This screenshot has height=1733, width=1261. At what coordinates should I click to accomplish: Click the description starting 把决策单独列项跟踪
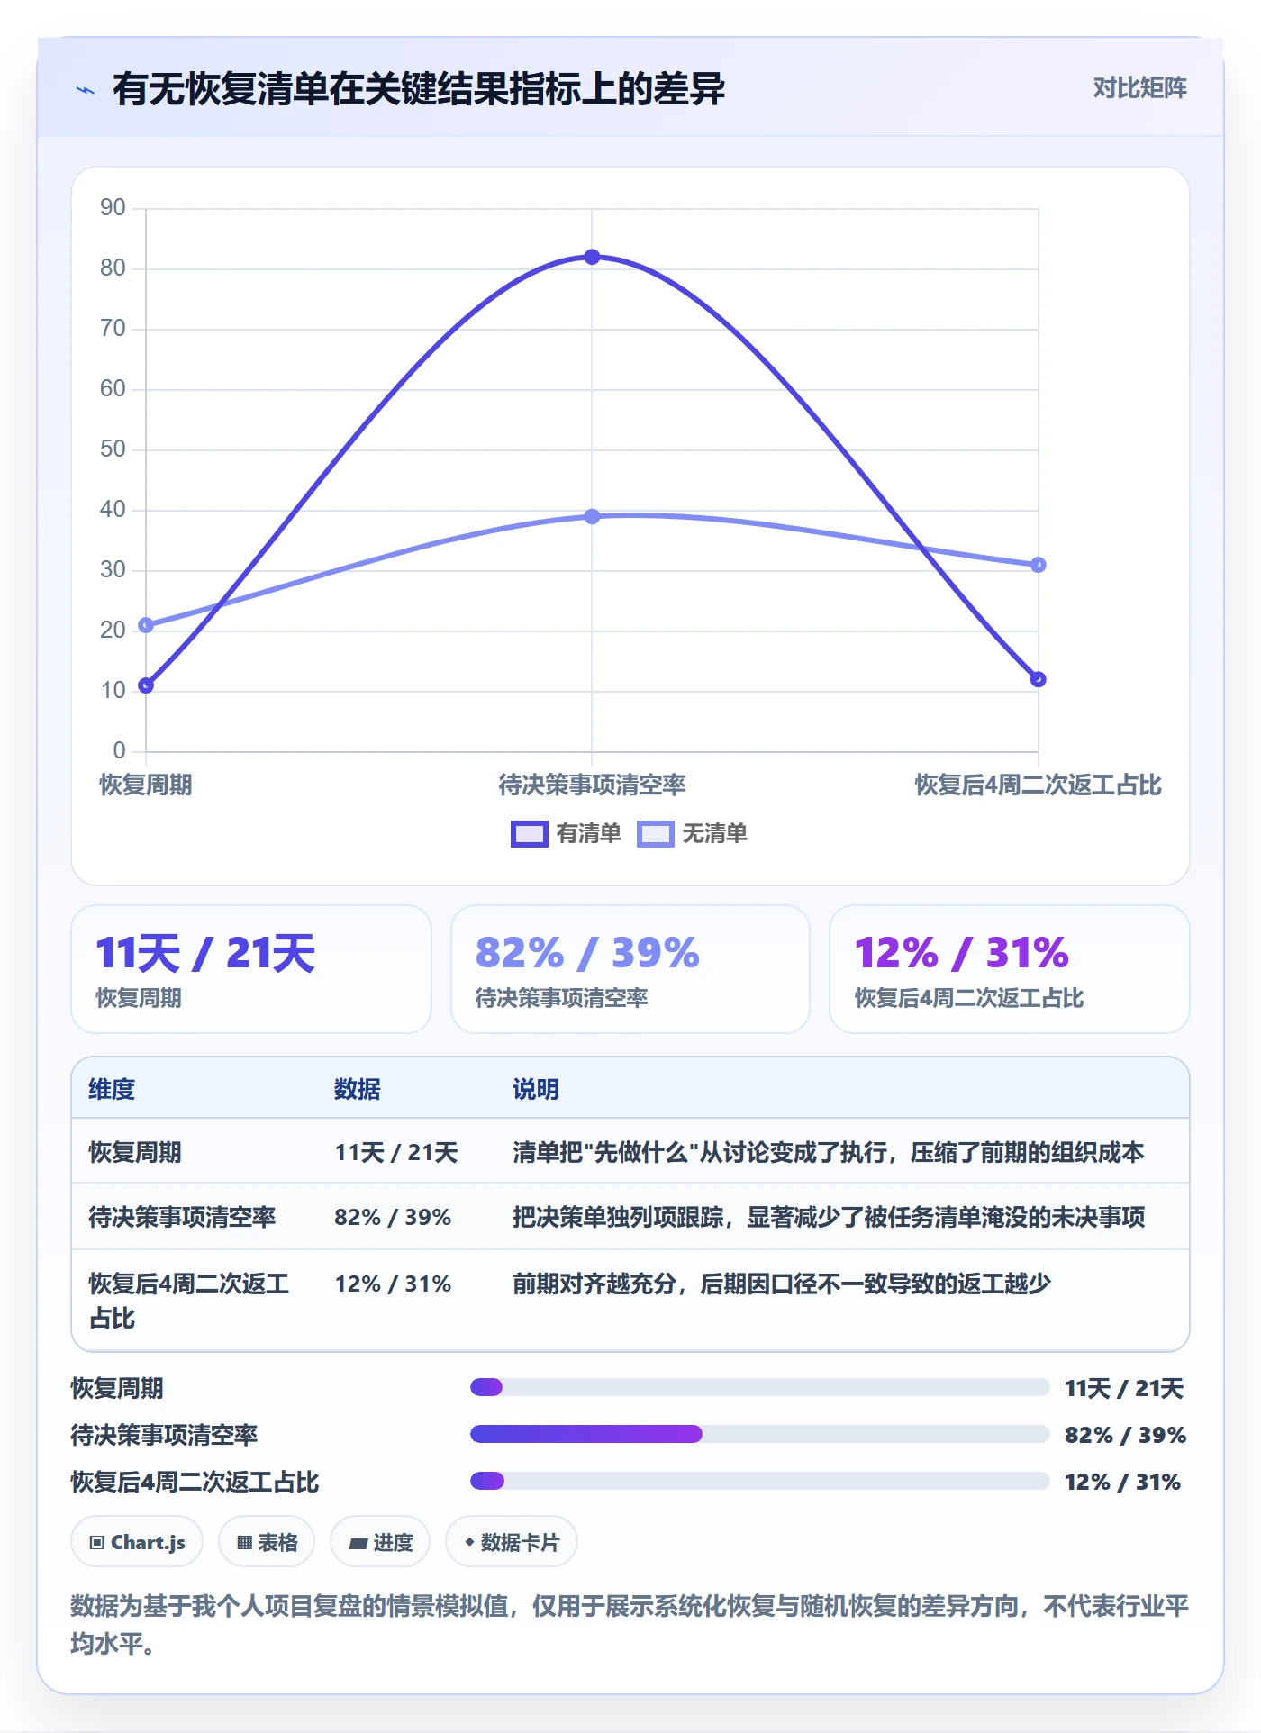tap(829, 1218)
